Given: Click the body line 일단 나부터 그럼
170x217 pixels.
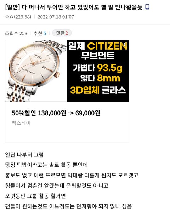Looking at the screenshot, I should pyautogui.click(x=24, y=155).
